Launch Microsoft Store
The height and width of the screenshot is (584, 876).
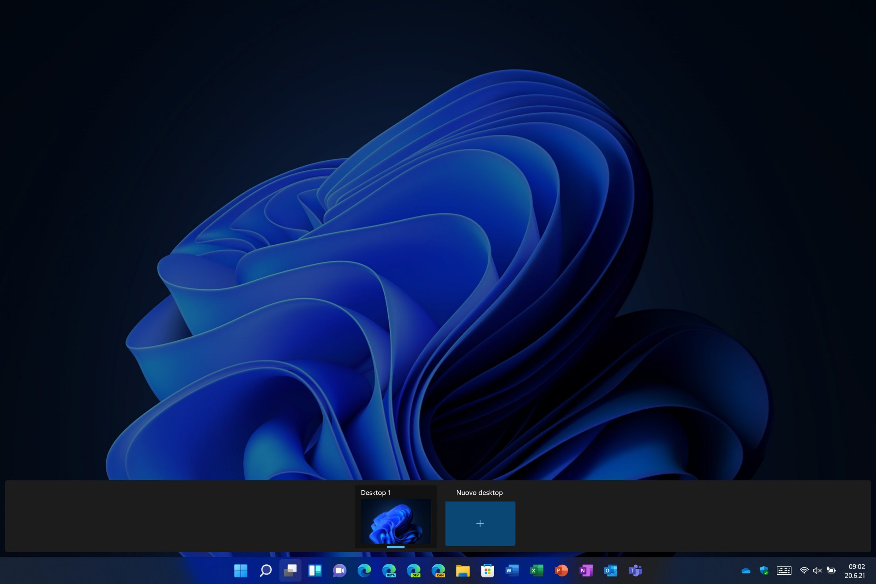point(487,570)
